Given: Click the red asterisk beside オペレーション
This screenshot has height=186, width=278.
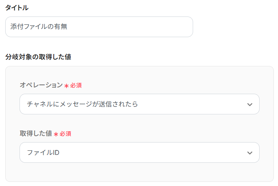Looking at the screenshot, I should [66, 85].
